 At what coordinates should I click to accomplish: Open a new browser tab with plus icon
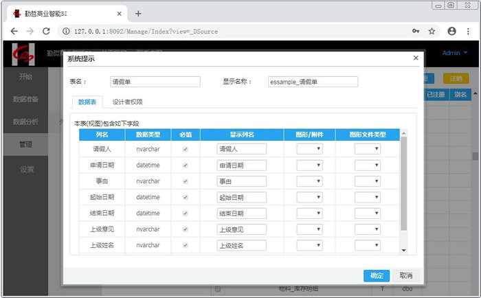point(138,14)
